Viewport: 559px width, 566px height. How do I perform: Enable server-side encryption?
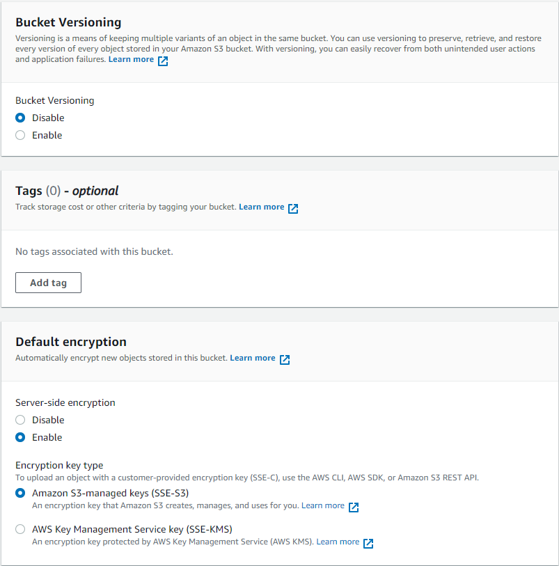click(19, 437)
